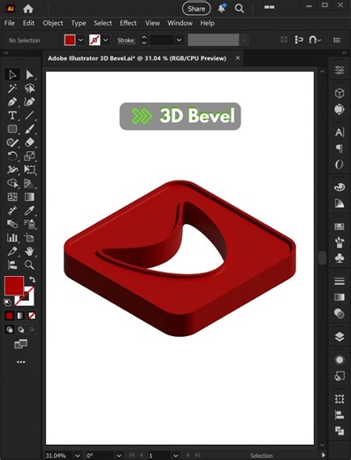This screenshot has height=460, width=351.
Task: Close the 3D Bevel document tab
Action: (238, 58)
